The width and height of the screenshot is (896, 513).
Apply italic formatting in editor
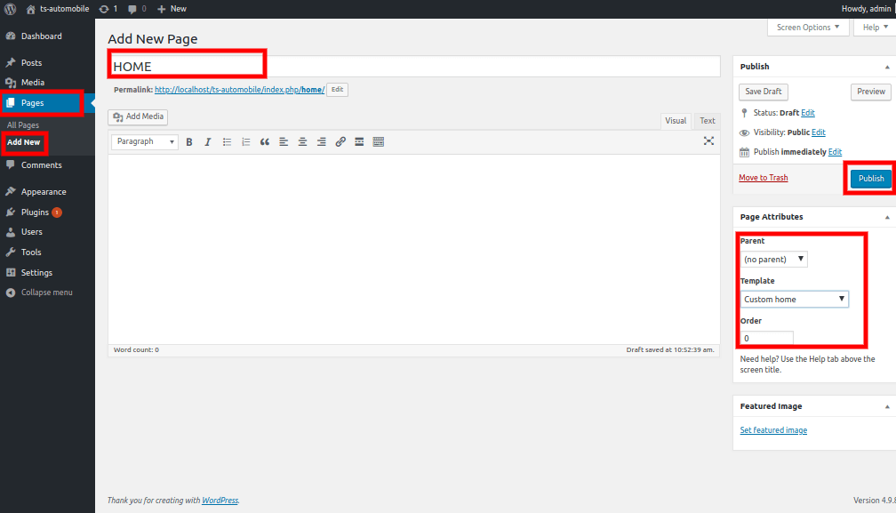[x=208, y=142]
